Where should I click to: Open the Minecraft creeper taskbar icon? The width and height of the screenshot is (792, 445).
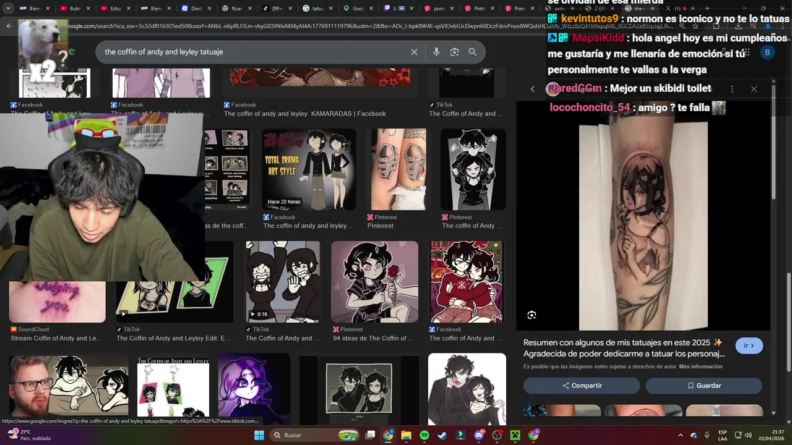point(515,435)
